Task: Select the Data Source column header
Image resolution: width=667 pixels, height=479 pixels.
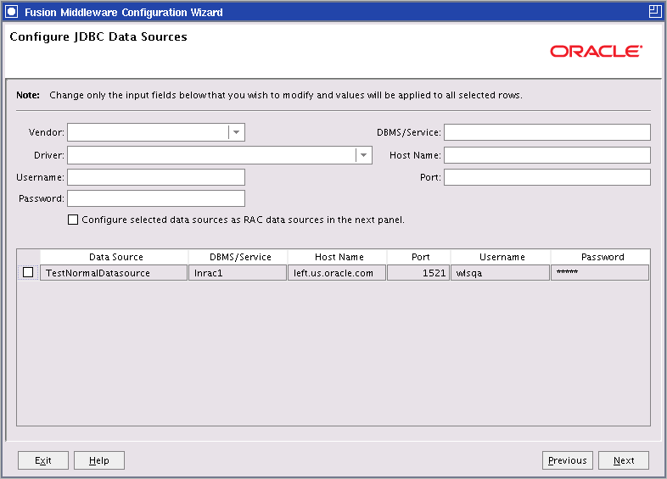Action: (114, 257)
